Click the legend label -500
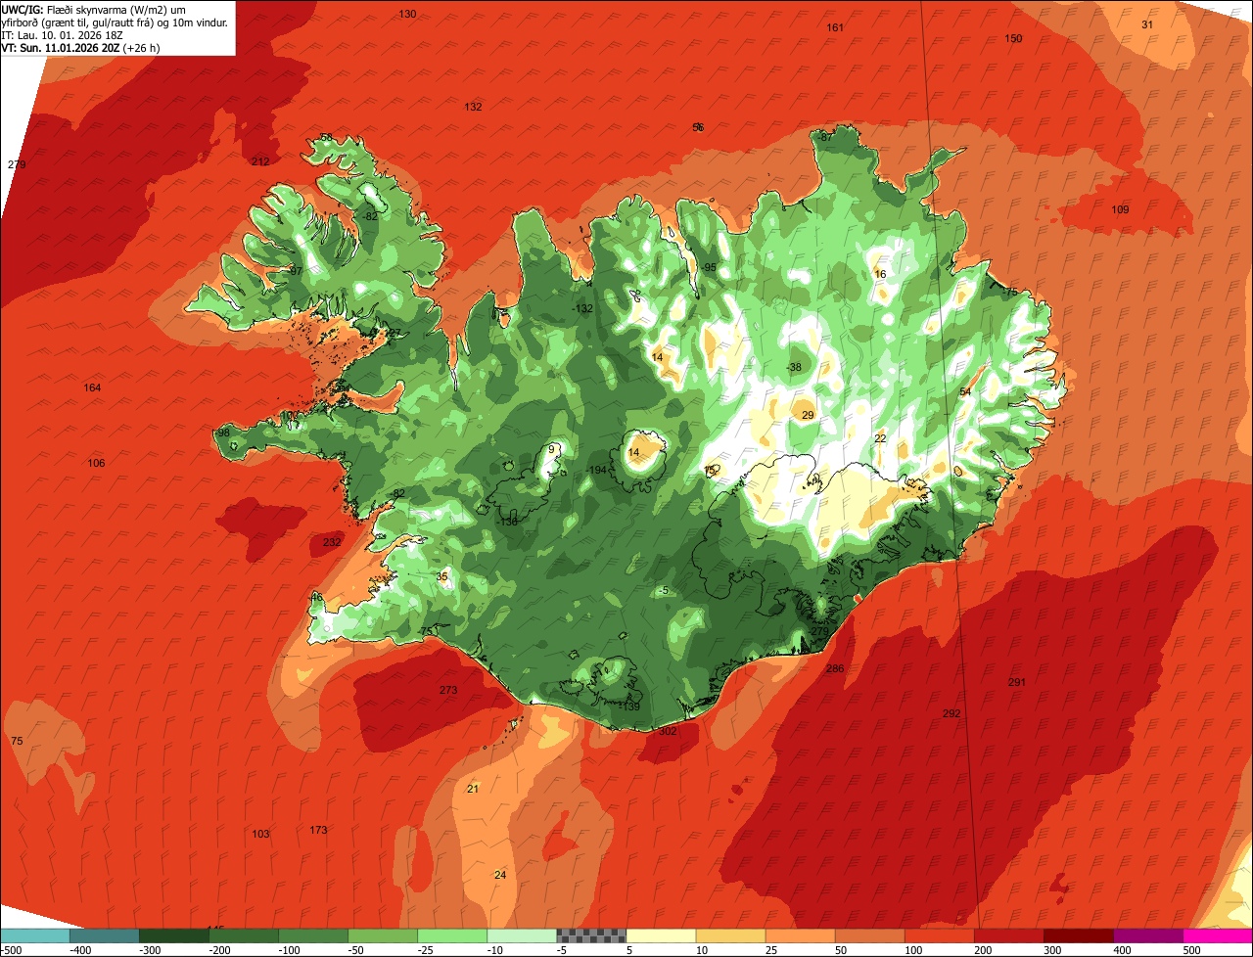This screenshot has width=1253, height=957. 12,949
